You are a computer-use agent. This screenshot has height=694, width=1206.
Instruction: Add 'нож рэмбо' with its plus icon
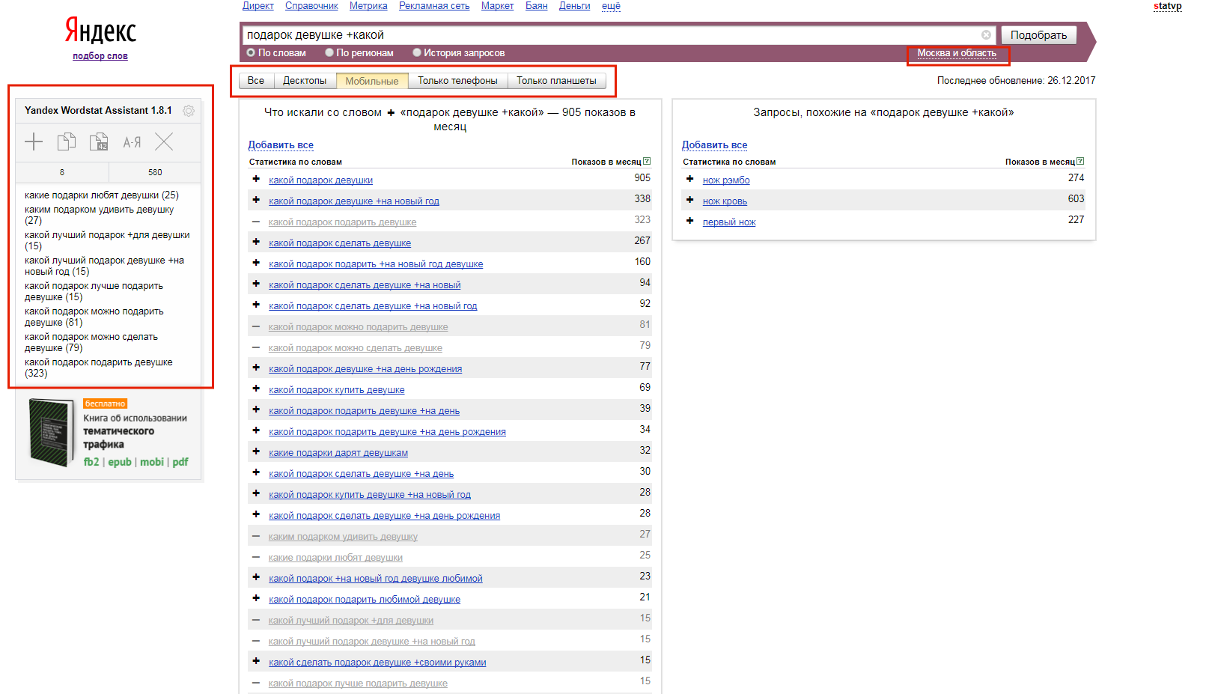click(690, 179)
